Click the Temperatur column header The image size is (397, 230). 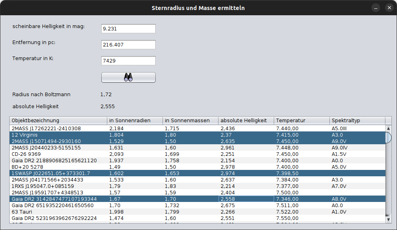[302, 121]
